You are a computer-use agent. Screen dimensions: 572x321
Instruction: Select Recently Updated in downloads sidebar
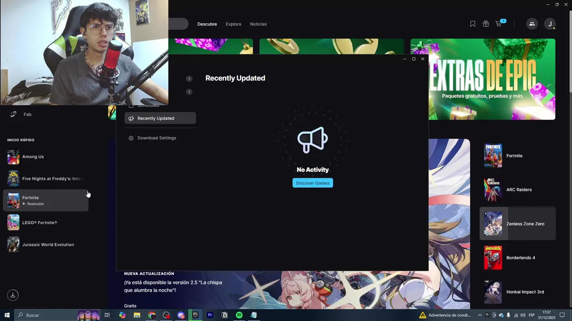coord(160,118)
